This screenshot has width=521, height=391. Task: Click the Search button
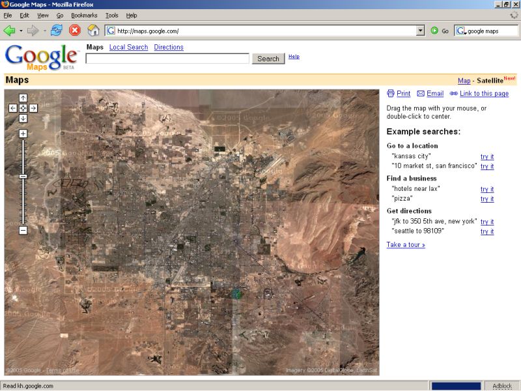tap(268, 59)
